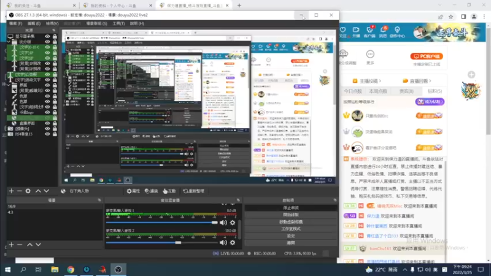The image size is (491, 276).
Task: Hide [文字]公告板 source with eye icon
Action: pyautogui.click(x=47, y=74)
